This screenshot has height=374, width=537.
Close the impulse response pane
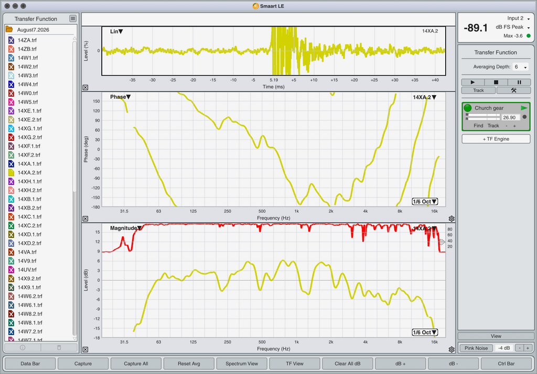(85, 88)
